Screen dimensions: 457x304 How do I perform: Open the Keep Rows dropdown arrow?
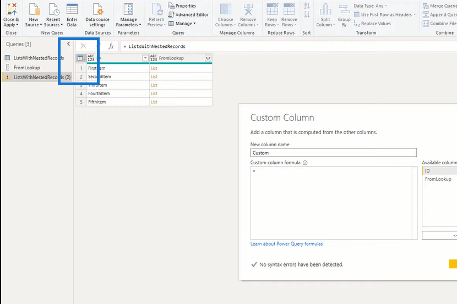pyautogui.click(x=278, y=25)
